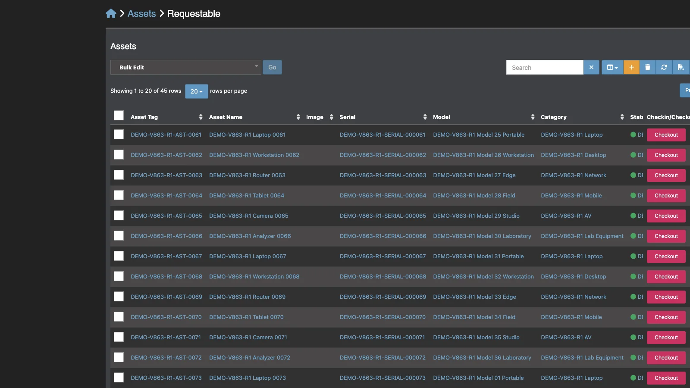Check the Workstation 0068 row checkbox

click(x=119, y=276)
